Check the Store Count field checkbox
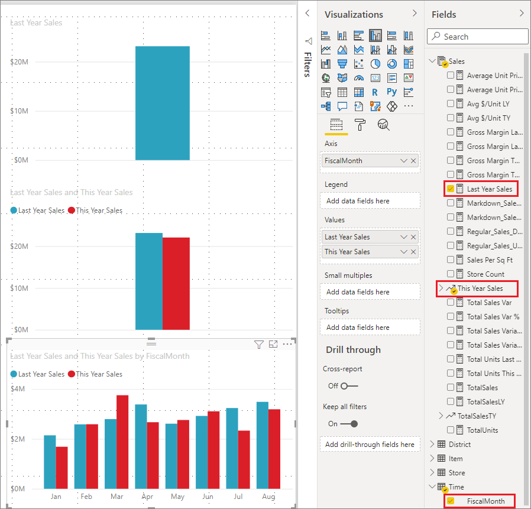The width and height of the screenshot is (531, 509). pos(451,274)
